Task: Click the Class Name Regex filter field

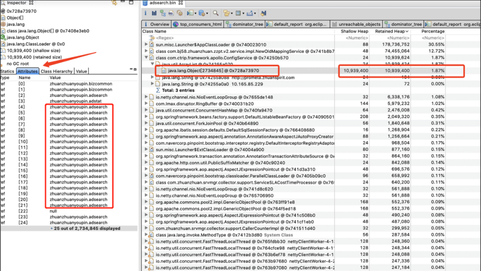Action: pos(165,38)
